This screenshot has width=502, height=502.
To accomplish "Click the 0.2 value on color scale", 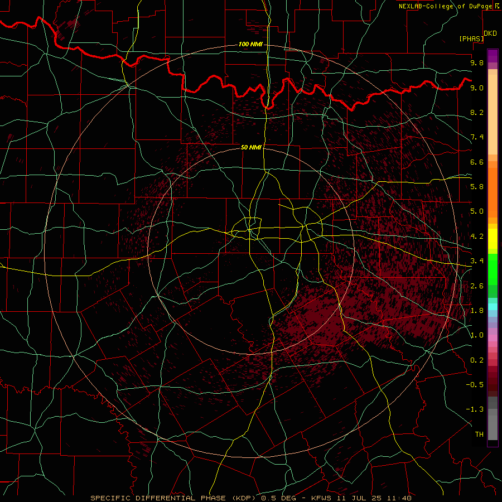I will (x=477, y=360).
